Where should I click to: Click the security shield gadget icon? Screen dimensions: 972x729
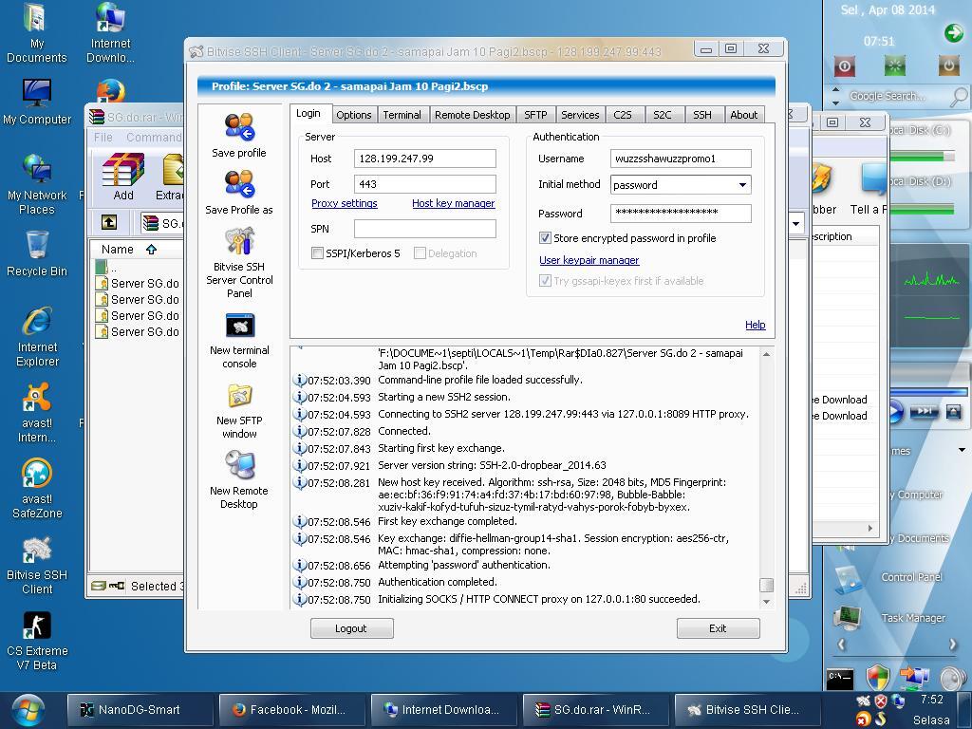[x=878, y=678]
